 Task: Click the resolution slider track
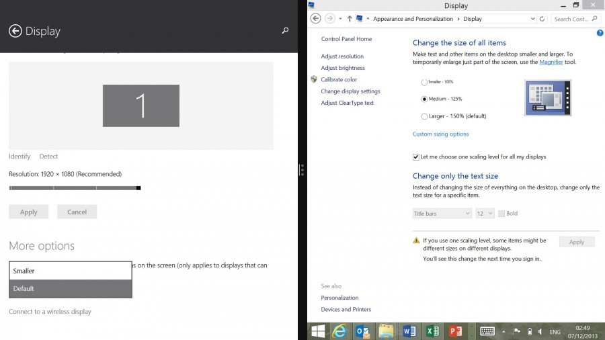74,188
